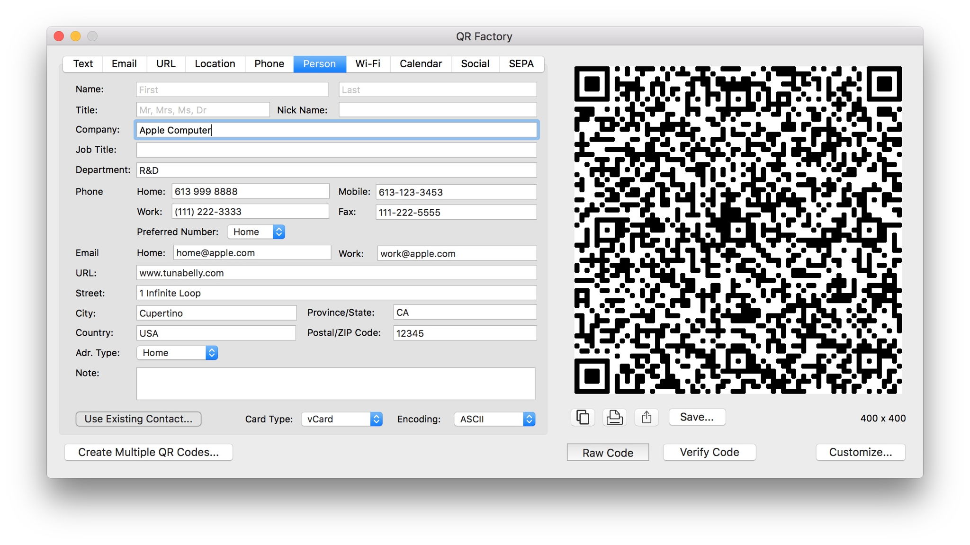Click the Home phone number field

pyautogui.click(x=251, y=192)
